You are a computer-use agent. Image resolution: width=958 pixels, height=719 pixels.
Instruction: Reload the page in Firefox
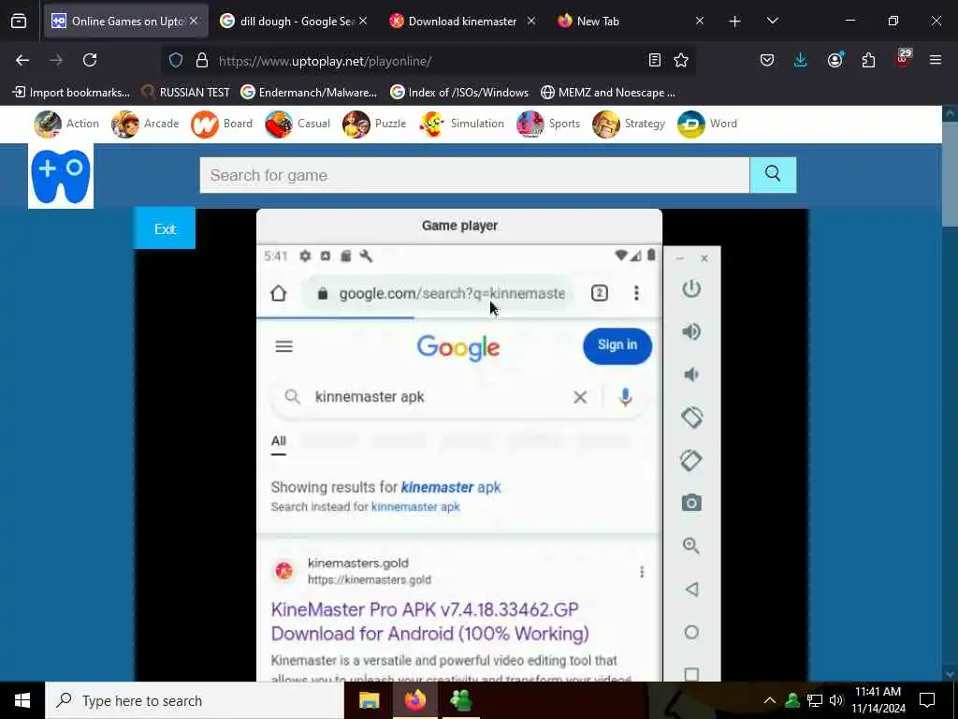[90, 60]
